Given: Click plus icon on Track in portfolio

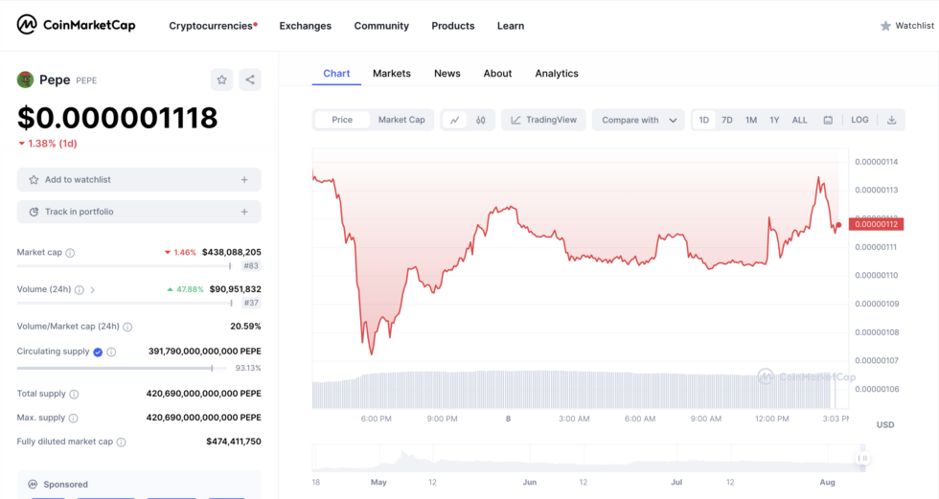Looking at the screenshot, I should [x=244, y=212].
